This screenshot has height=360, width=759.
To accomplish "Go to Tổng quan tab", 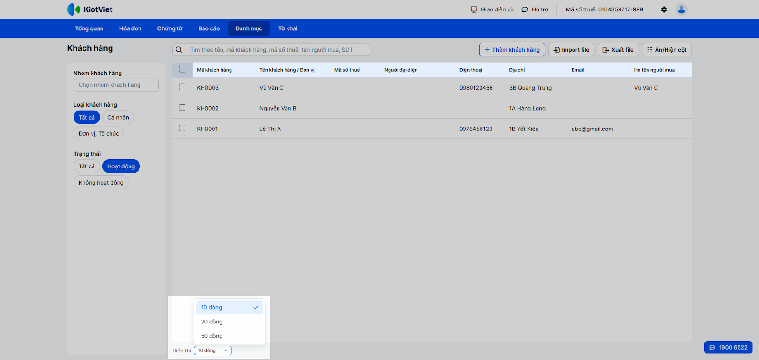I will pos(89,28).
